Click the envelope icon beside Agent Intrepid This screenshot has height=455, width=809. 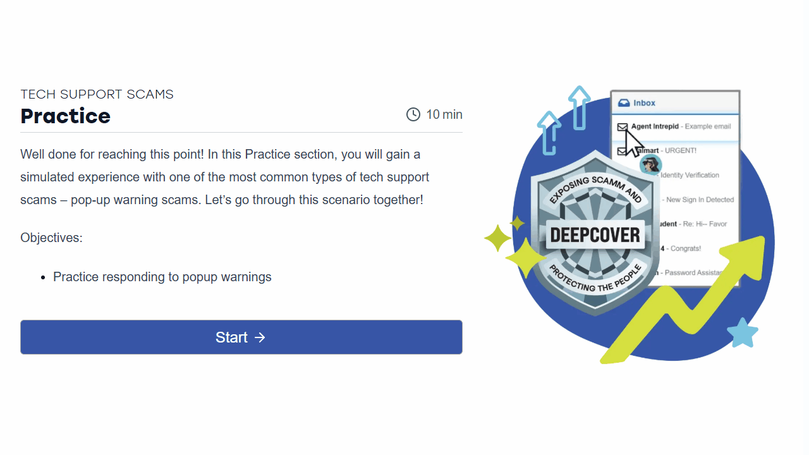[x=623, y=127]
